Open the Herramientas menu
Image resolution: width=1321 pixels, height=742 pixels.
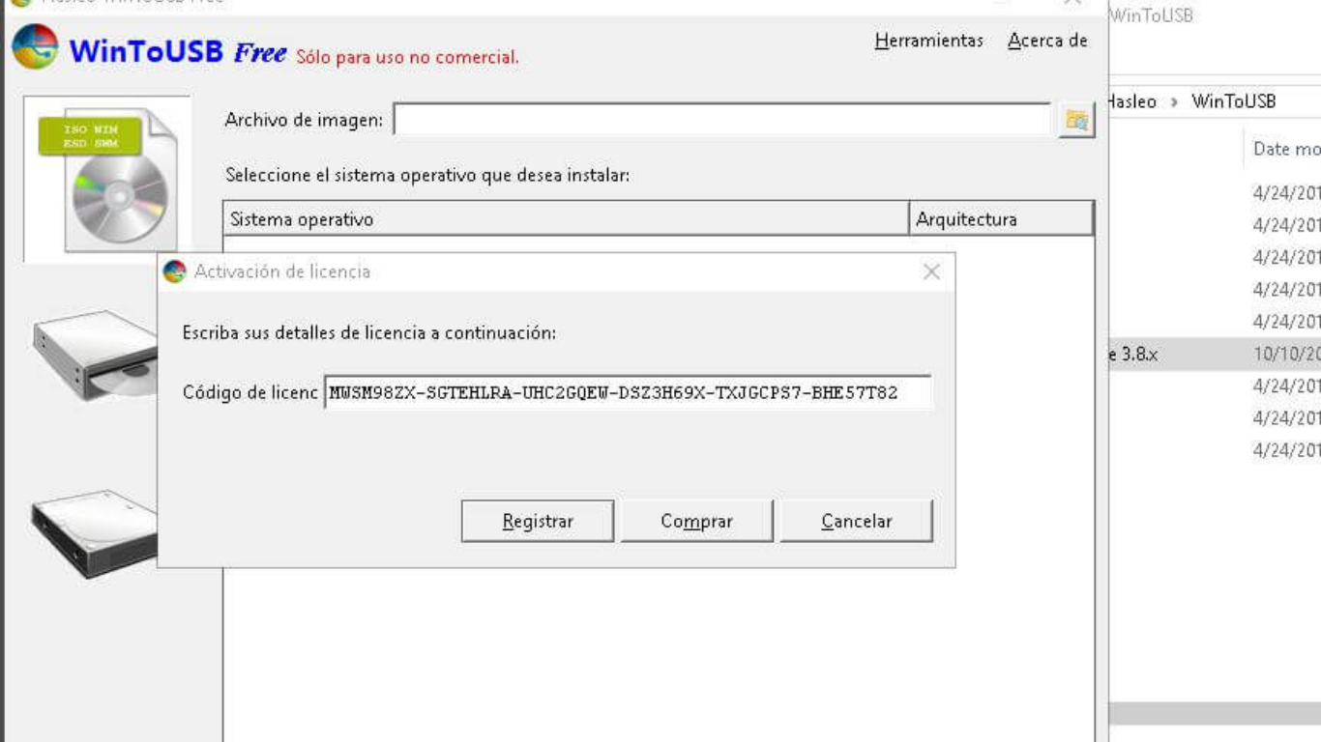928,41
